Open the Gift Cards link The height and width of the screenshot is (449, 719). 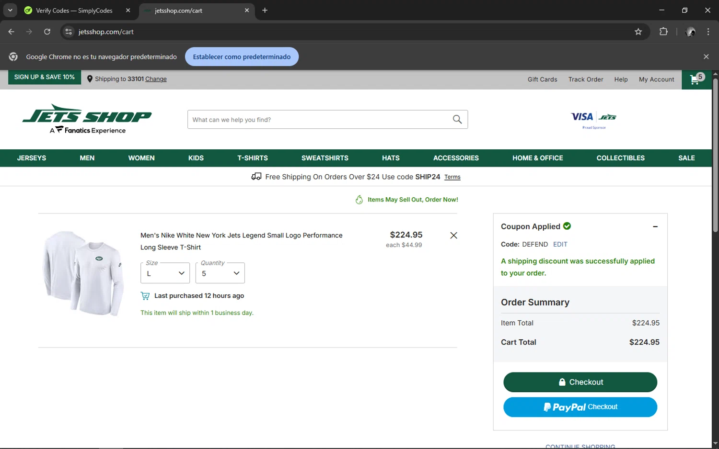pos(542,79)
